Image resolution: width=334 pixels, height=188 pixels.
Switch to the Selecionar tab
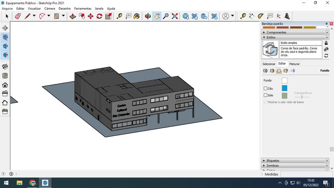[268, 64]
